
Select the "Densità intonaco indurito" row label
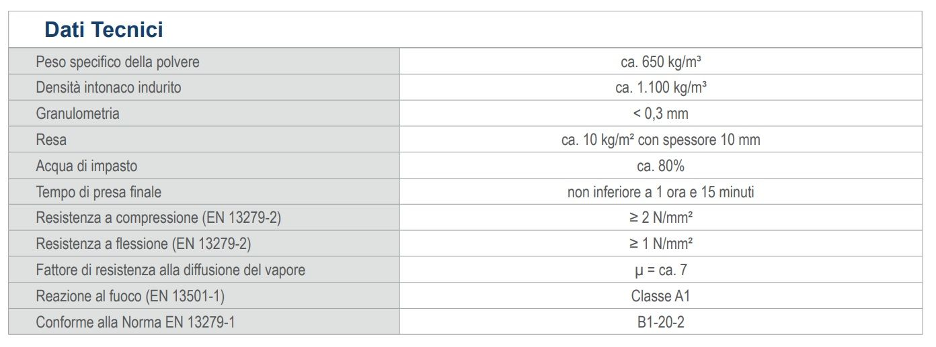108,88
